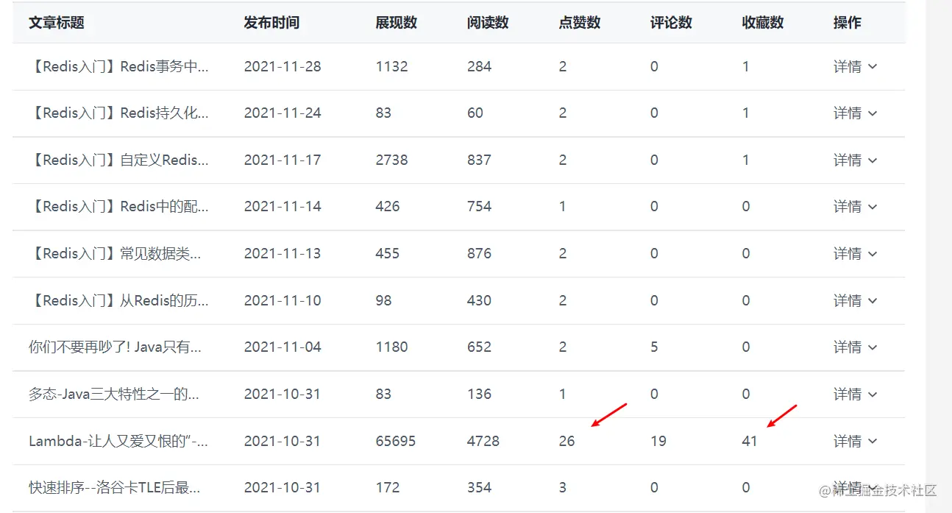This screenshot has width=952, height=513.
Task: Expand 详情 for Redis中的配 article
Action: coord(855,207)
